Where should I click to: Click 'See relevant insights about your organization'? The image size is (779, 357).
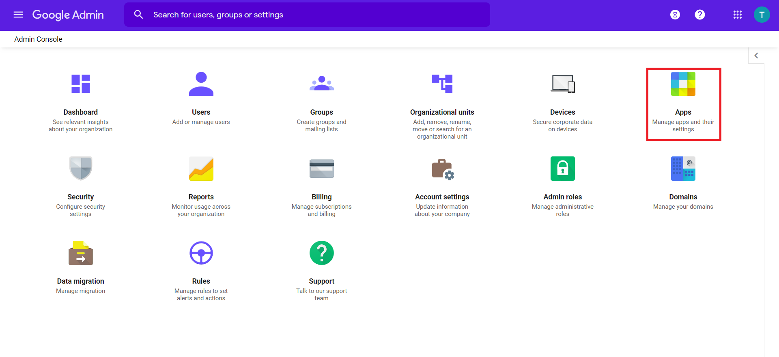pyautogui.click(x=81, y=126)
